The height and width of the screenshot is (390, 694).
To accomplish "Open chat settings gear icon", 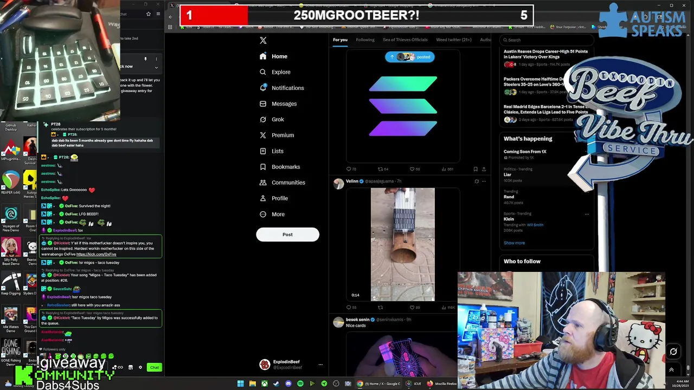I will (x=140, y=368).
